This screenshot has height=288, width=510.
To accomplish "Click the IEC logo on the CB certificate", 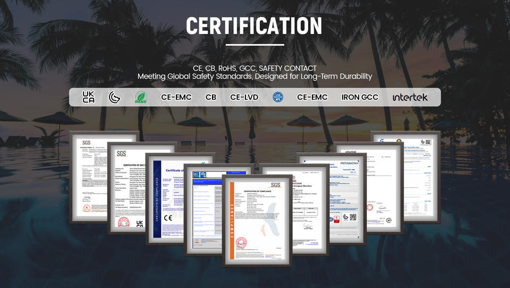I will (x=196, y=174).
